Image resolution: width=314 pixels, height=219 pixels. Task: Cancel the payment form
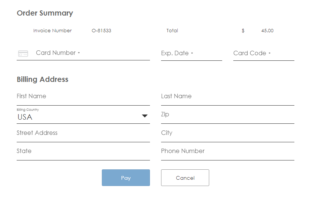pyautogui.click(x=185, y=178)
